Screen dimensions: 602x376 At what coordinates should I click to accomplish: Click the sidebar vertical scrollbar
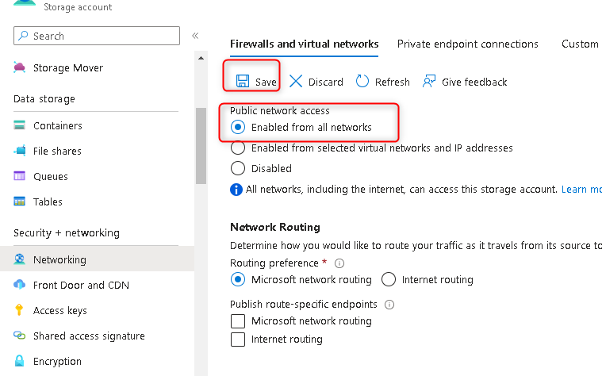click(x=200, y=143)
